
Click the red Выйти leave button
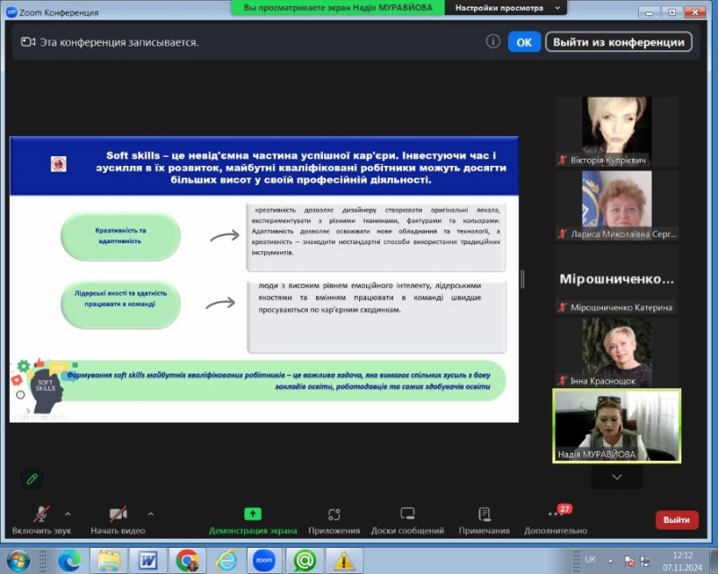click(676, 519)
